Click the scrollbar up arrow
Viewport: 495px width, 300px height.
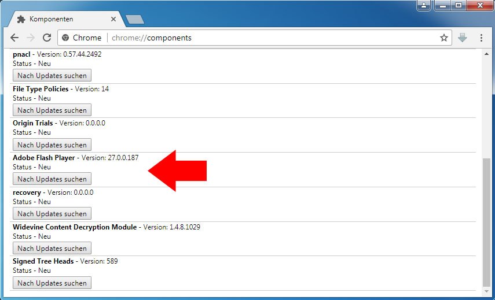(486, 54)
